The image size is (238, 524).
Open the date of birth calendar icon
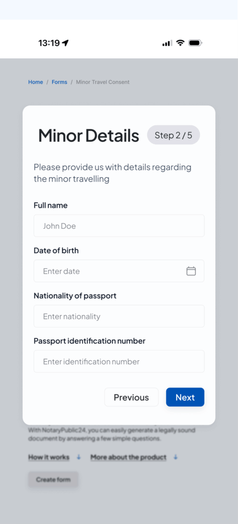pos(191,271)
